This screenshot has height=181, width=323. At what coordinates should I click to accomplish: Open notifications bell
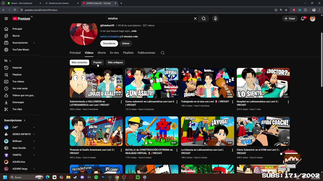click(x=303, y=19)
